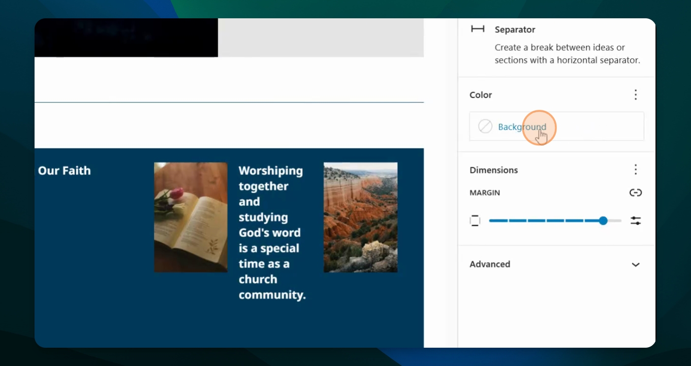
Task: Open the Color options three-dot menu
Action: tap(636, 95)
